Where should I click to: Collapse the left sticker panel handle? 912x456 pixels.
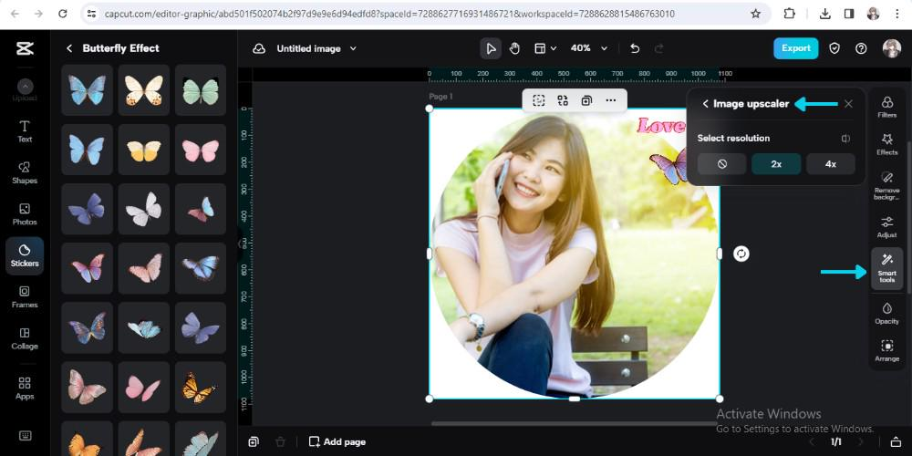tap(239, 244)
